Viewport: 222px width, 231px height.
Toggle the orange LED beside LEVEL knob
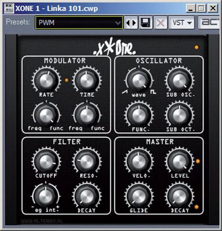(x=198, y=161)
